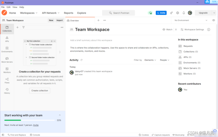Open the proxy capture satellite icon in header
Image resolution: width=218 pixels, height=137 pixels.
[x=172, y=13]
